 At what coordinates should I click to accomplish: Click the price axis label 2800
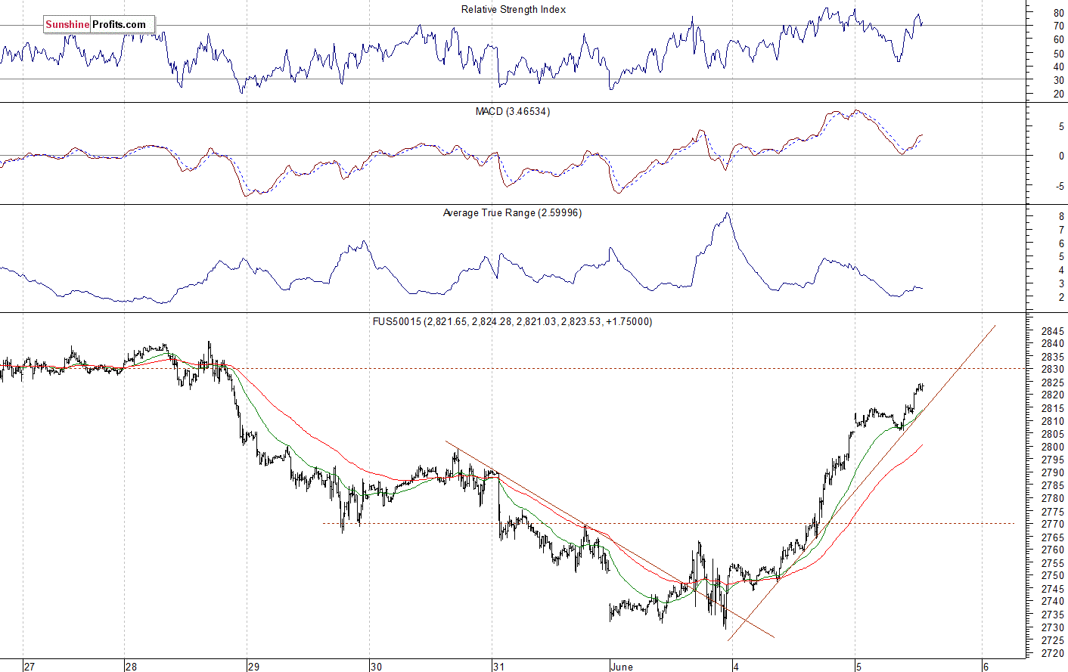(1053, 447)
